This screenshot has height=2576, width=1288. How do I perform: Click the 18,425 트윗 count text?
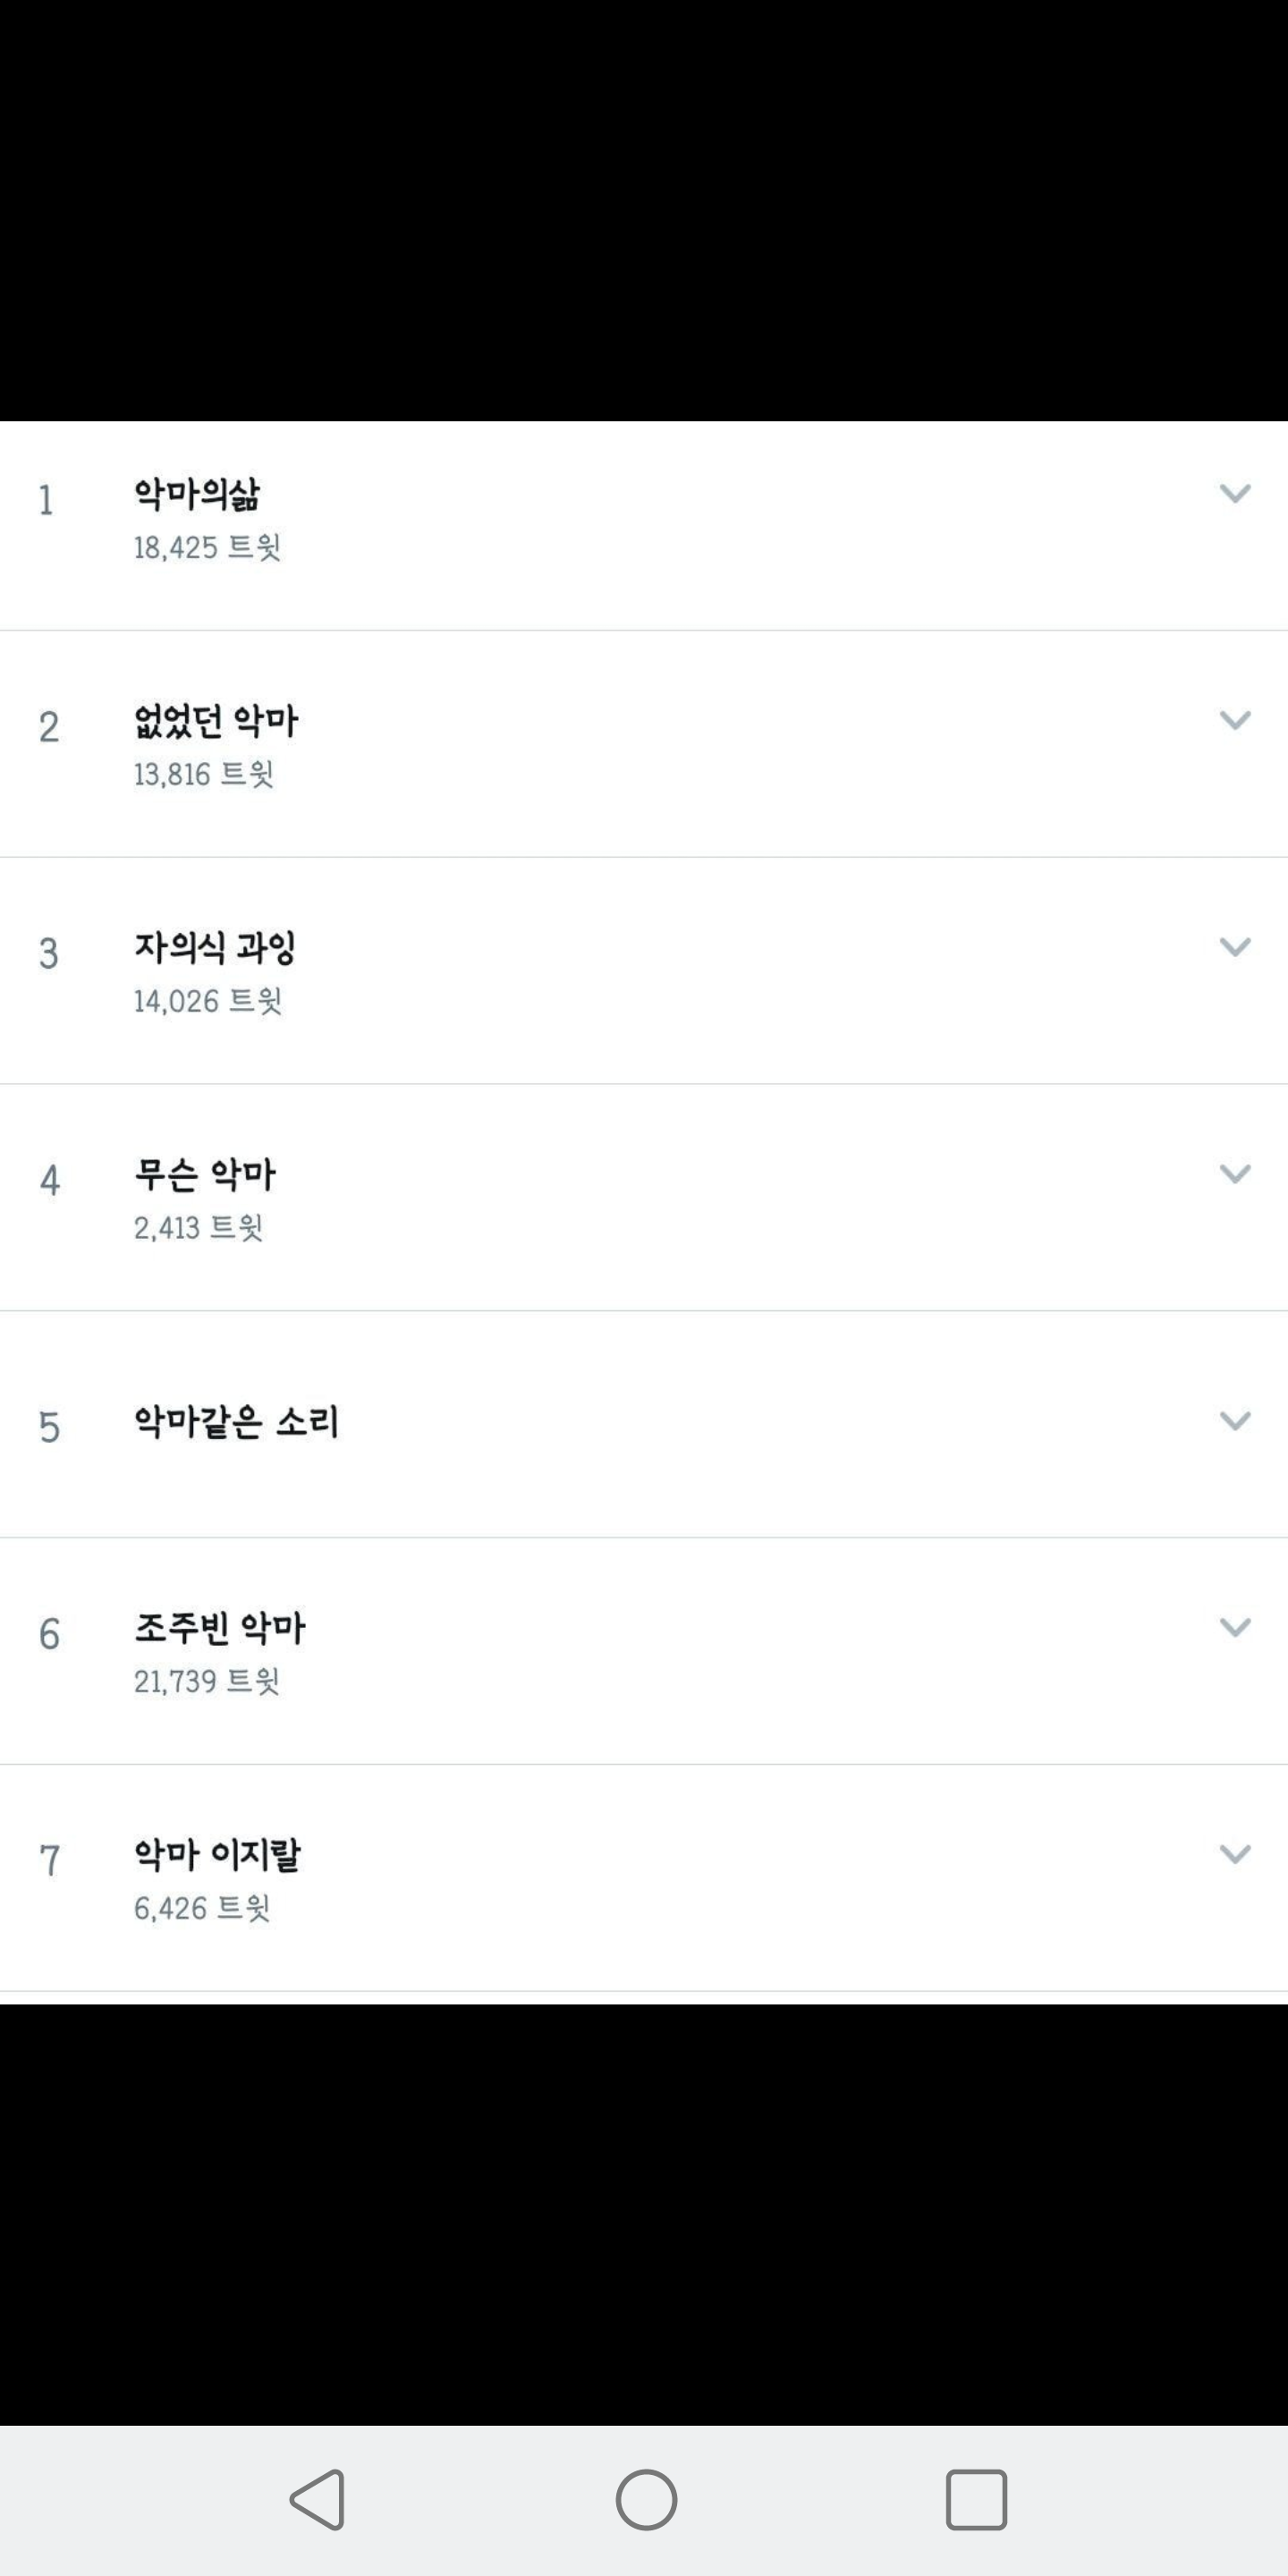click(x=207, y=548)
